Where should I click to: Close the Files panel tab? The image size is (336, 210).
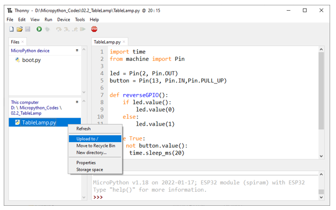point(22,42)
